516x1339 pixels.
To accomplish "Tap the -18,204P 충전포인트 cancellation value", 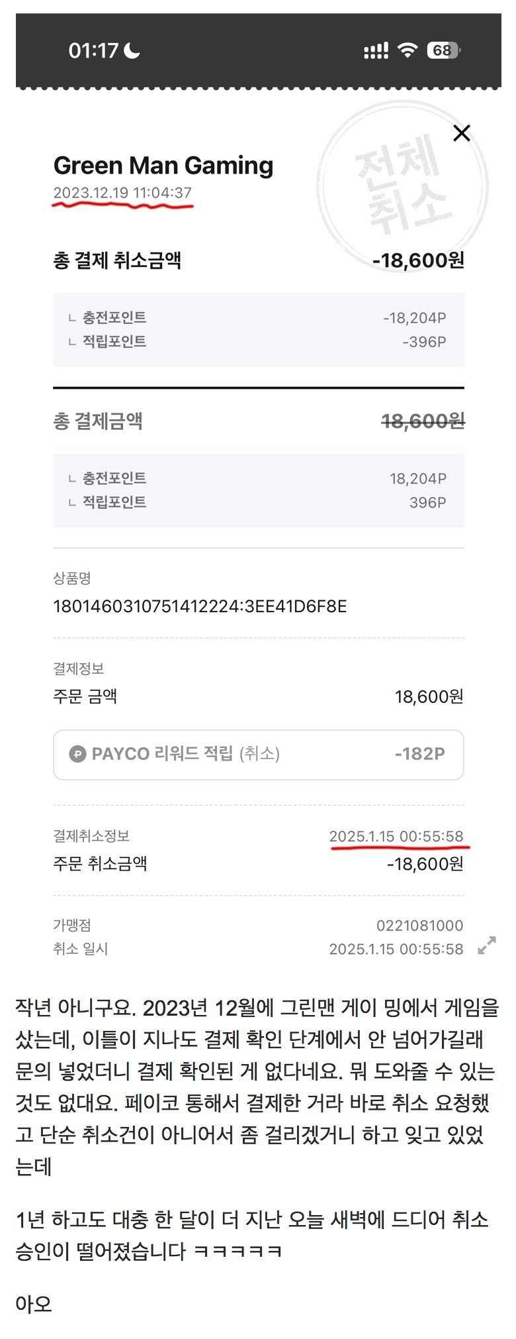I will 414,318.
